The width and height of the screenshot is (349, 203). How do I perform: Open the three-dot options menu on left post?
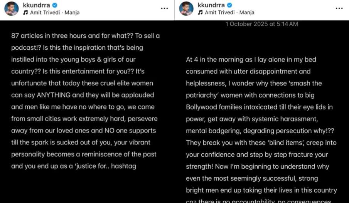pos(165,8)
